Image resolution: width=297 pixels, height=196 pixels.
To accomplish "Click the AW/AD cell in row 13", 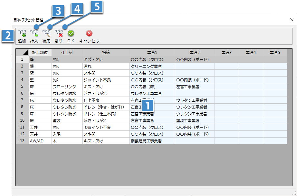I will pos(37,141).
